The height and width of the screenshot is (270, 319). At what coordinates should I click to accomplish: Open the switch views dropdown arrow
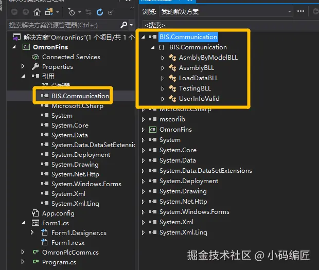[58, 12]
